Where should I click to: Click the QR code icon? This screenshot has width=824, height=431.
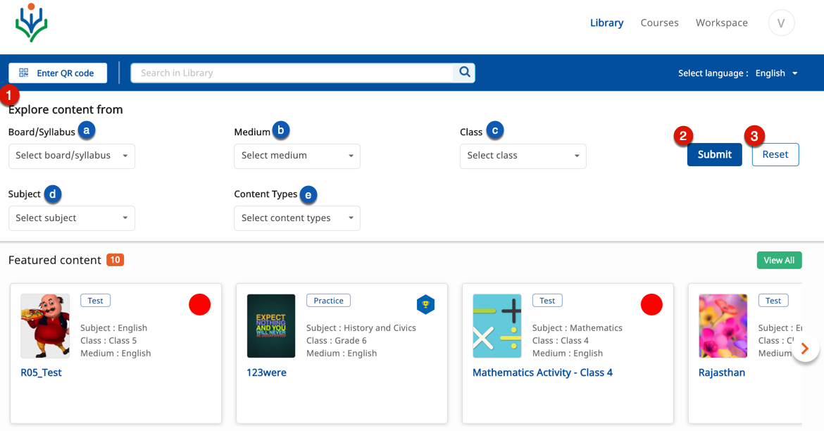[x=24, y=73]
